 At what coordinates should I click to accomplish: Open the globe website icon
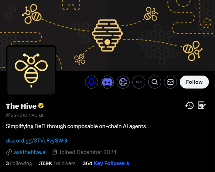[123, 82]
